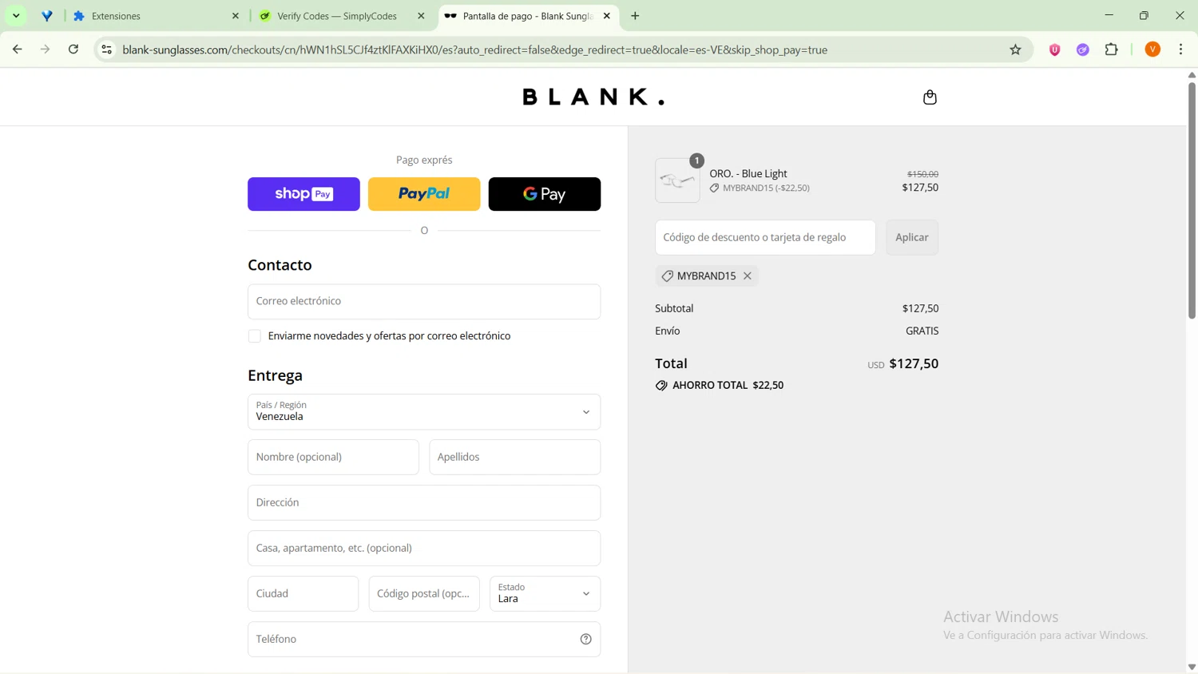Screen dimensions: 1198x674
Task: Pay with the PayPal button
Action: pos(424,194)
